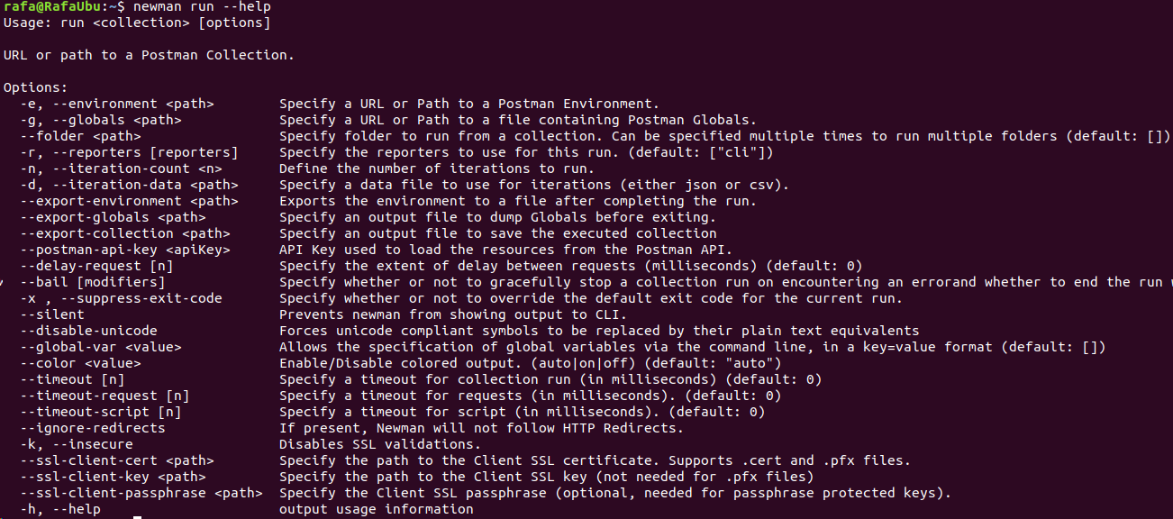This screenshot has height=519, width=1173.
Task: Click the --color <value> option
Action: click(80, 363)
